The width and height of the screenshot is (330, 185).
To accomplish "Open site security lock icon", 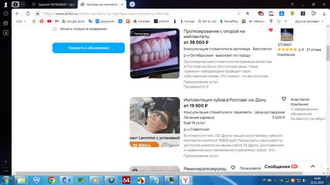I will (37, 13).
